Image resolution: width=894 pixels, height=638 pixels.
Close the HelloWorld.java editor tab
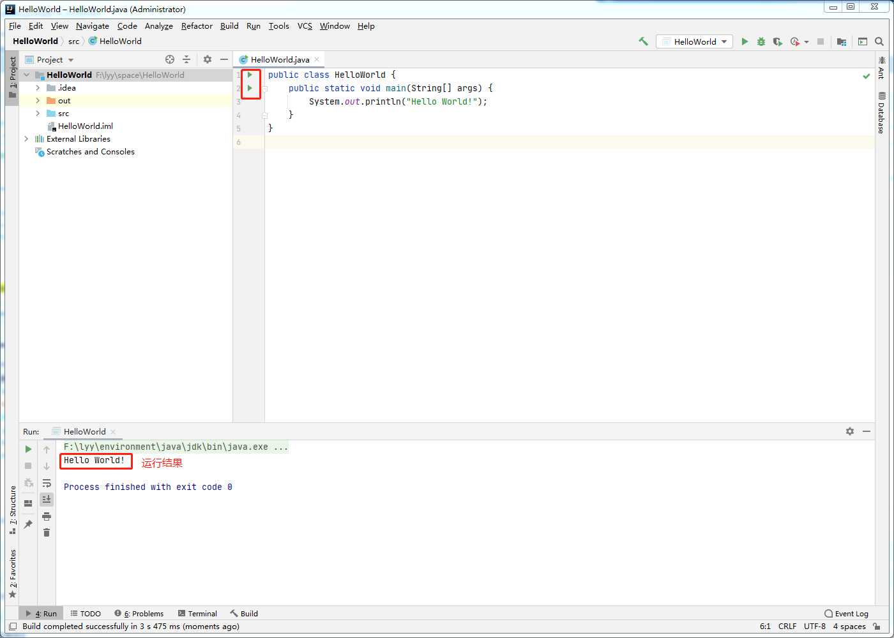point(317,59)
